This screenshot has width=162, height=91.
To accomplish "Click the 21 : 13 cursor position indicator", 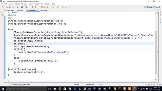I will 100,85.
